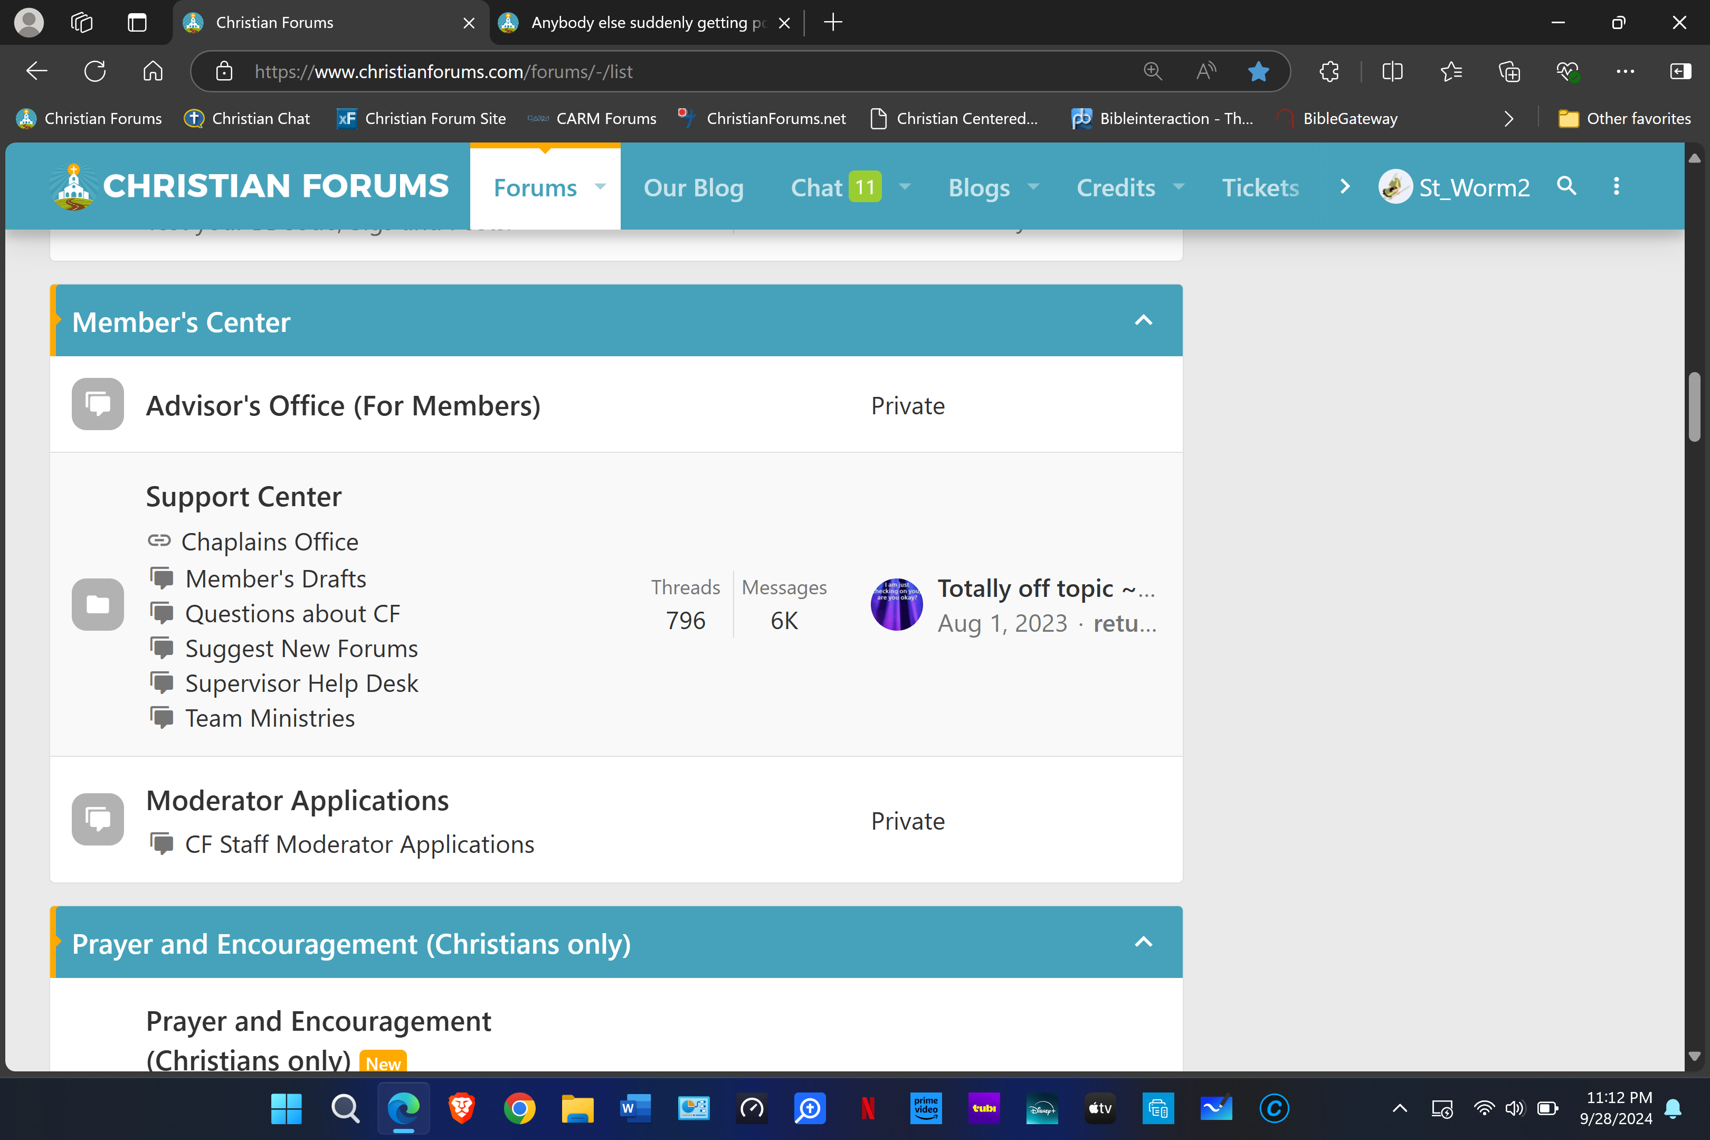Collapse the Member's Center section

1143,321
